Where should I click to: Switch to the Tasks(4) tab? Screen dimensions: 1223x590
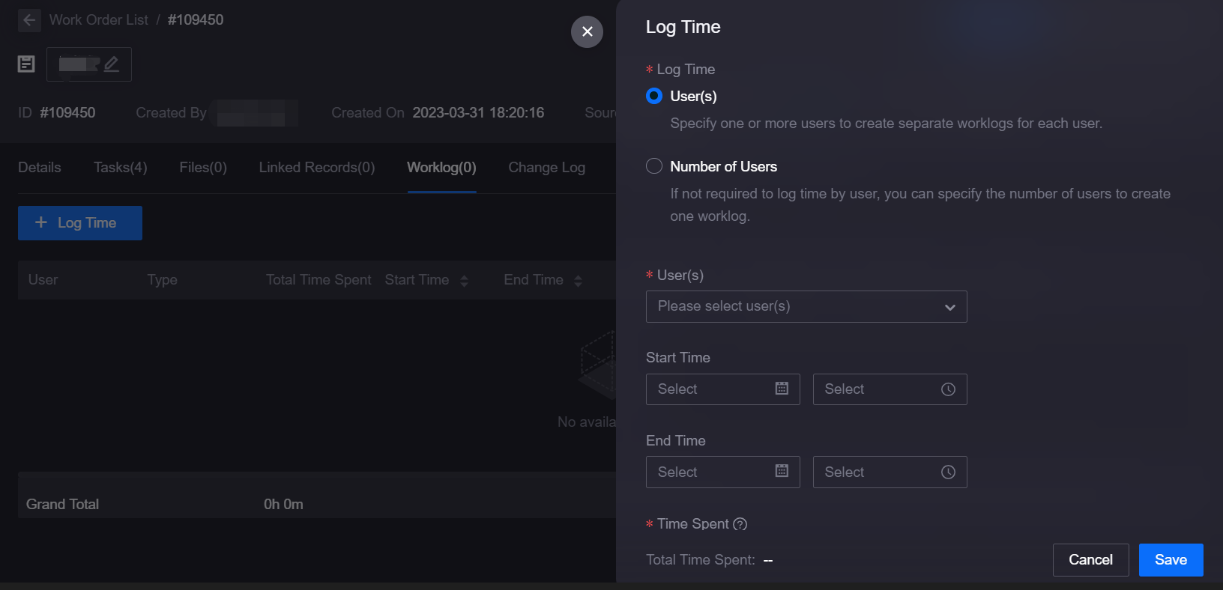click(120, 168)
